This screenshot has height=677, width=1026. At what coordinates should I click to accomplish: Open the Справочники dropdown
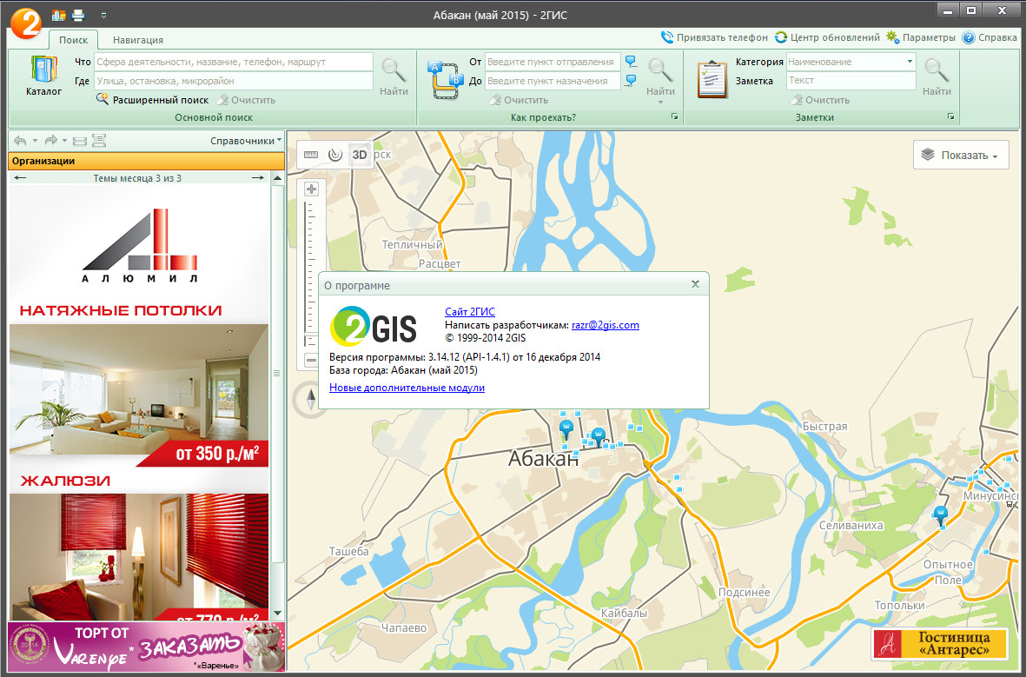(x=246, y=141)
